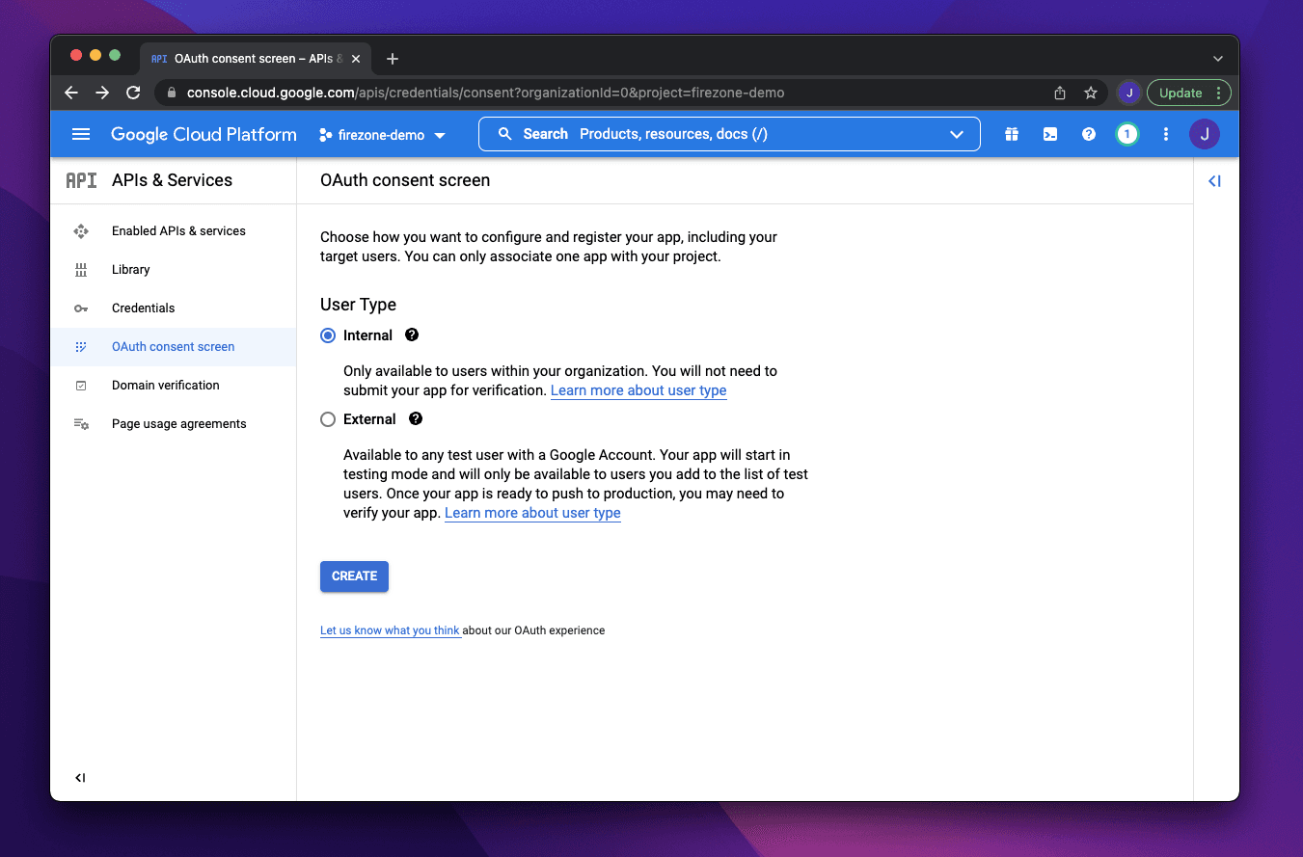1303x857 pixels.
Task: Collapse the left sidebar with the arrow
Action: (81, 777)
